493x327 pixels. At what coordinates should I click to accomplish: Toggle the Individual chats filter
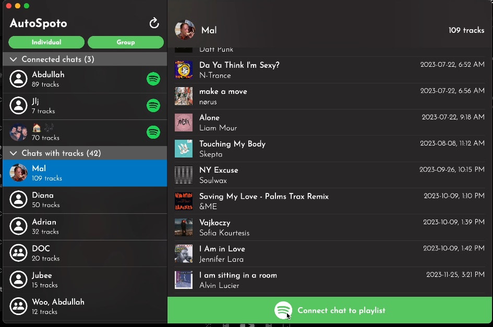(x=46, y=42)
